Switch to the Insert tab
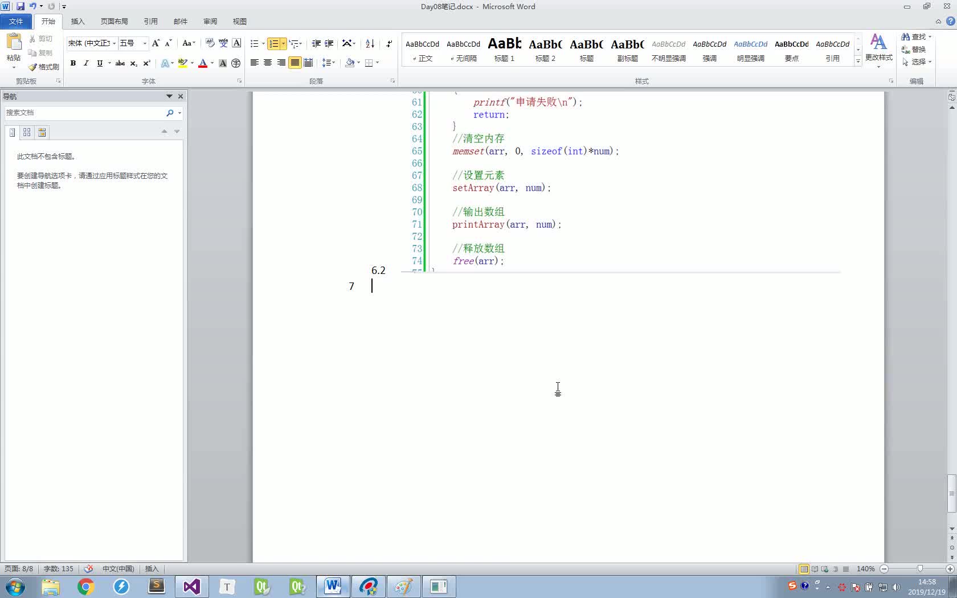The width and height of the screenshot is (957, 598). (x=78, y=21)
